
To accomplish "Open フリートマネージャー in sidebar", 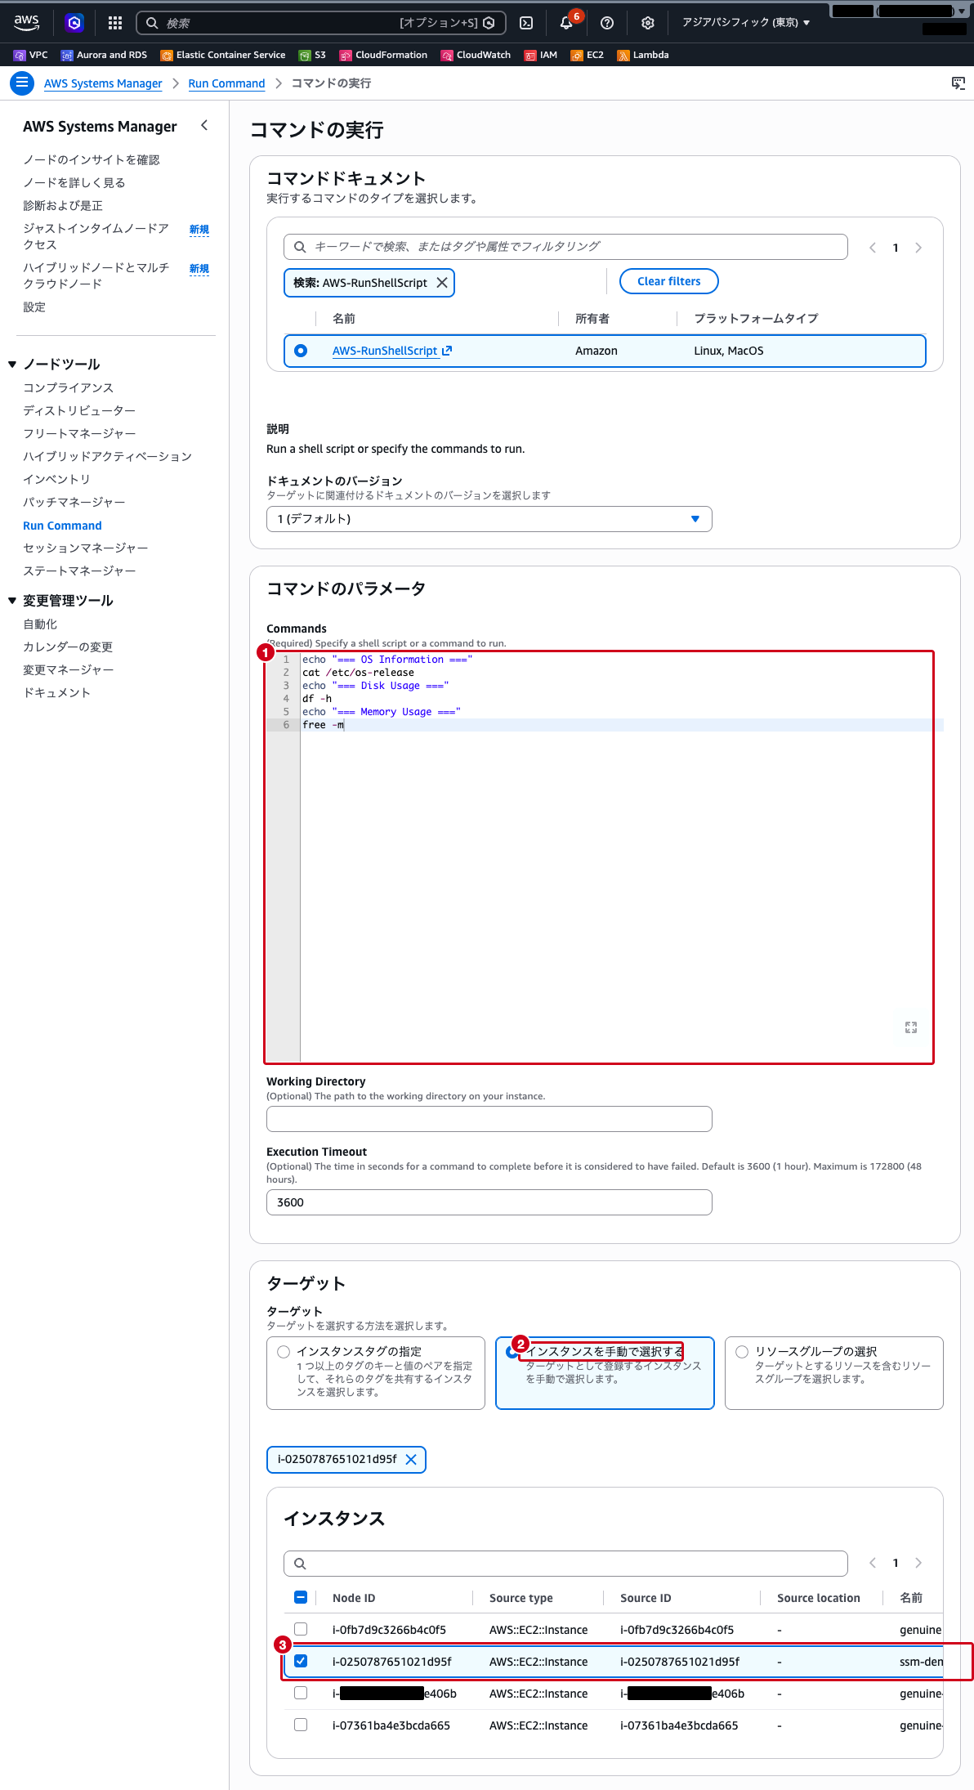I will [x=79, y=433].
